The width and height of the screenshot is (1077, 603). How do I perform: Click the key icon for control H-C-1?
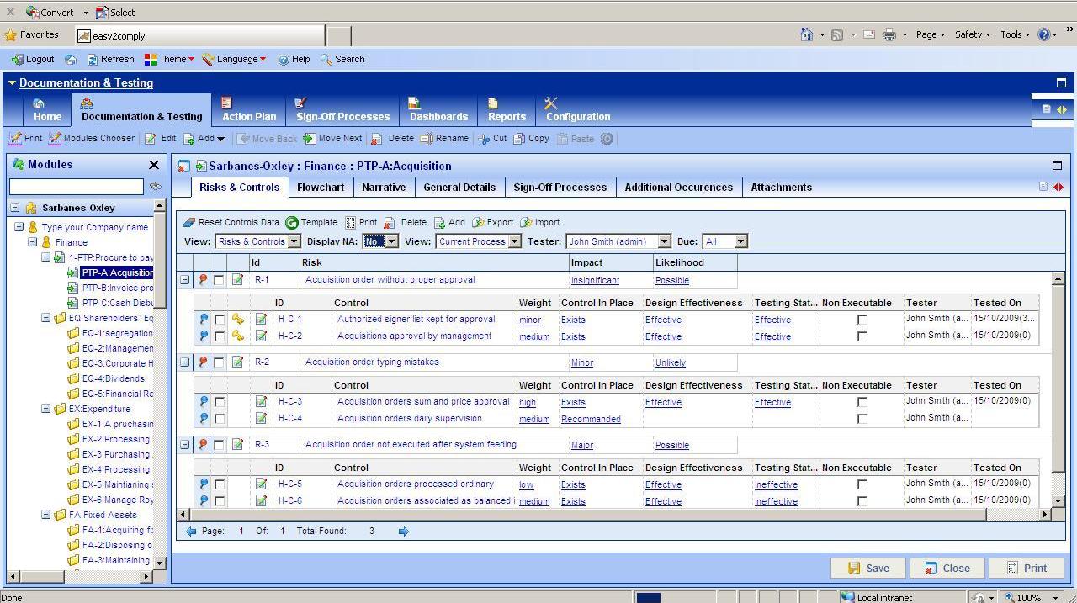(238, 320)
